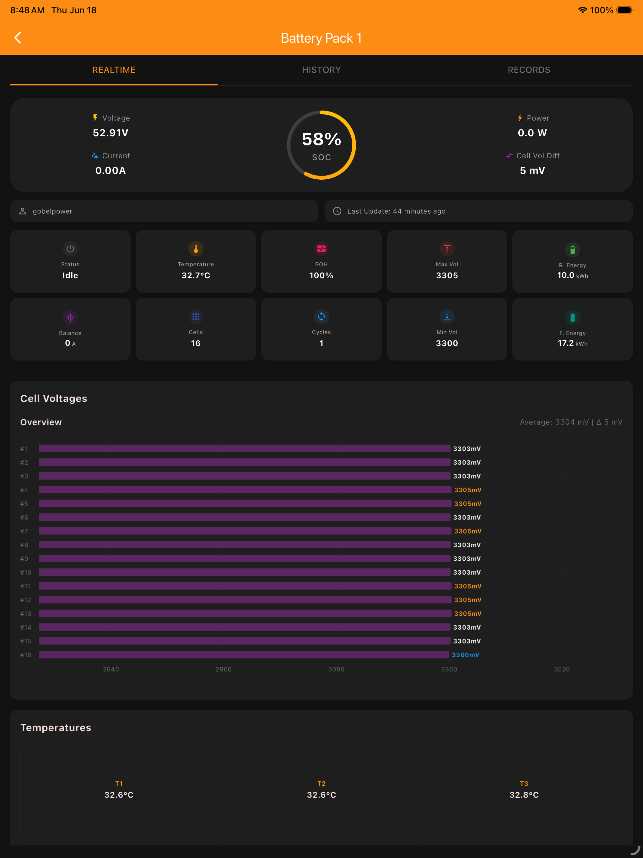Tap the 10.0 kWh remaining energy value
The width and height of the screenshot is (643, 858).
[x=572, y=275]
